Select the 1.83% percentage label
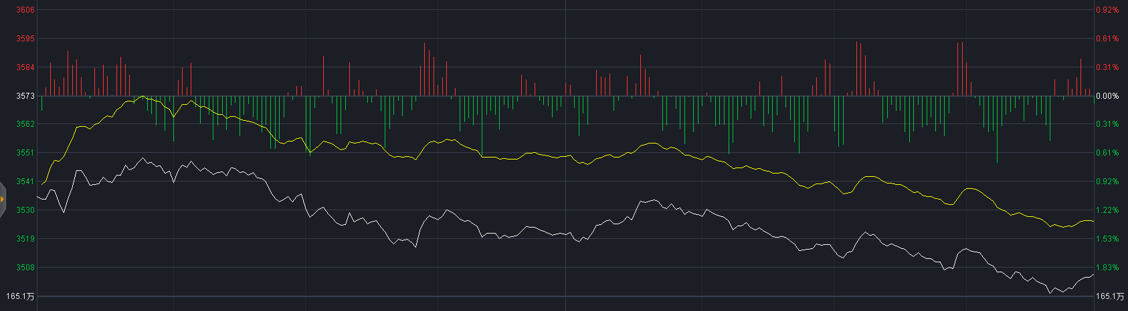The width and height of the screenshot is (1128, 311). point(1107,268)
